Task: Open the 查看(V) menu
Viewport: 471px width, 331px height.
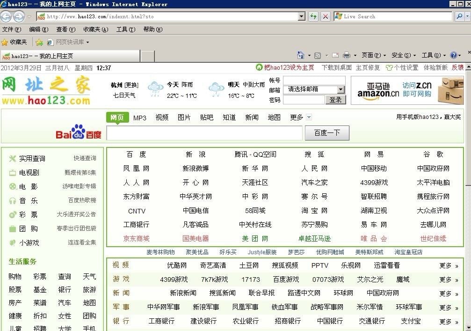Action: (x=66, y=29)
